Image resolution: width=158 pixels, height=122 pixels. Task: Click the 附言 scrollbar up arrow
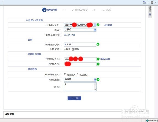pyautogui.click(x=95, y=84)
